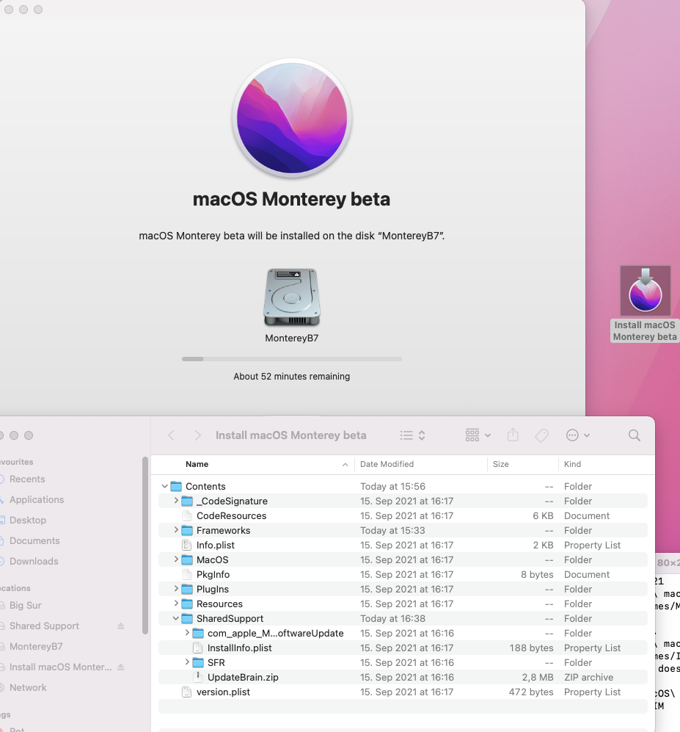Click the MontereyB7 disk icon in installer

coord(292,297)
